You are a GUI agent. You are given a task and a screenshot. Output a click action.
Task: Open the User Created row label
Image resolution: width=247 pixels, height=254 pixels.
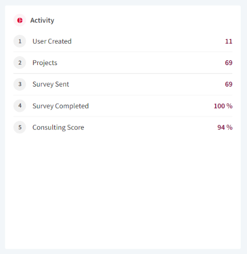(52, 41)
